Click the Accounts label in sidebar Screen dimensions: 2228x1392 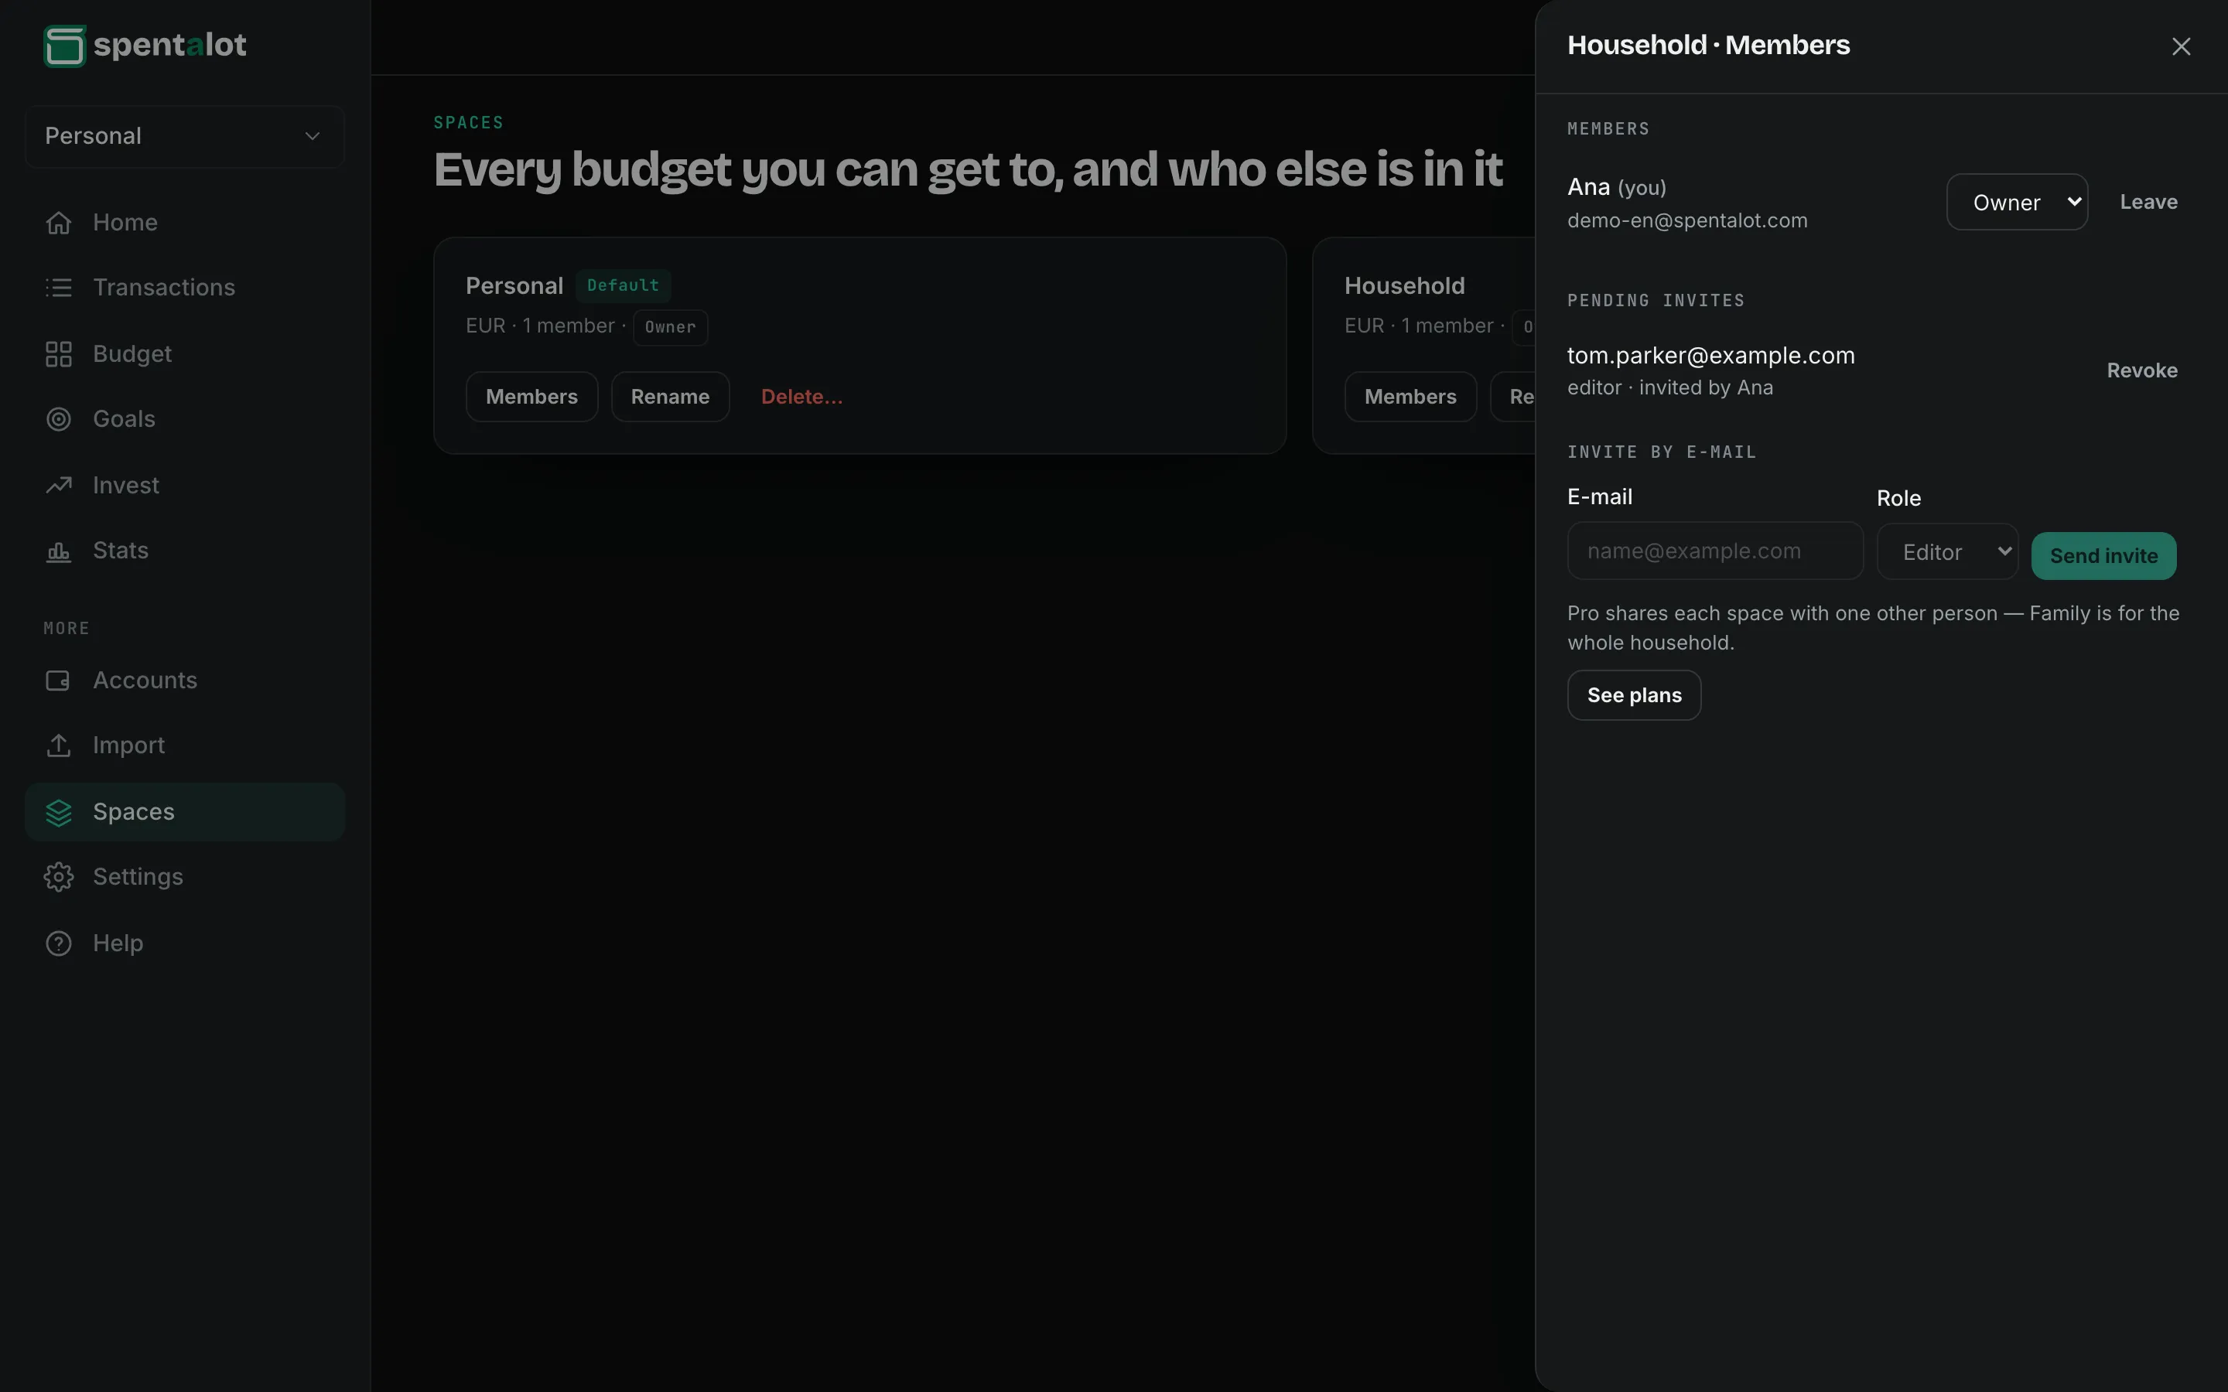coord(145,681)
